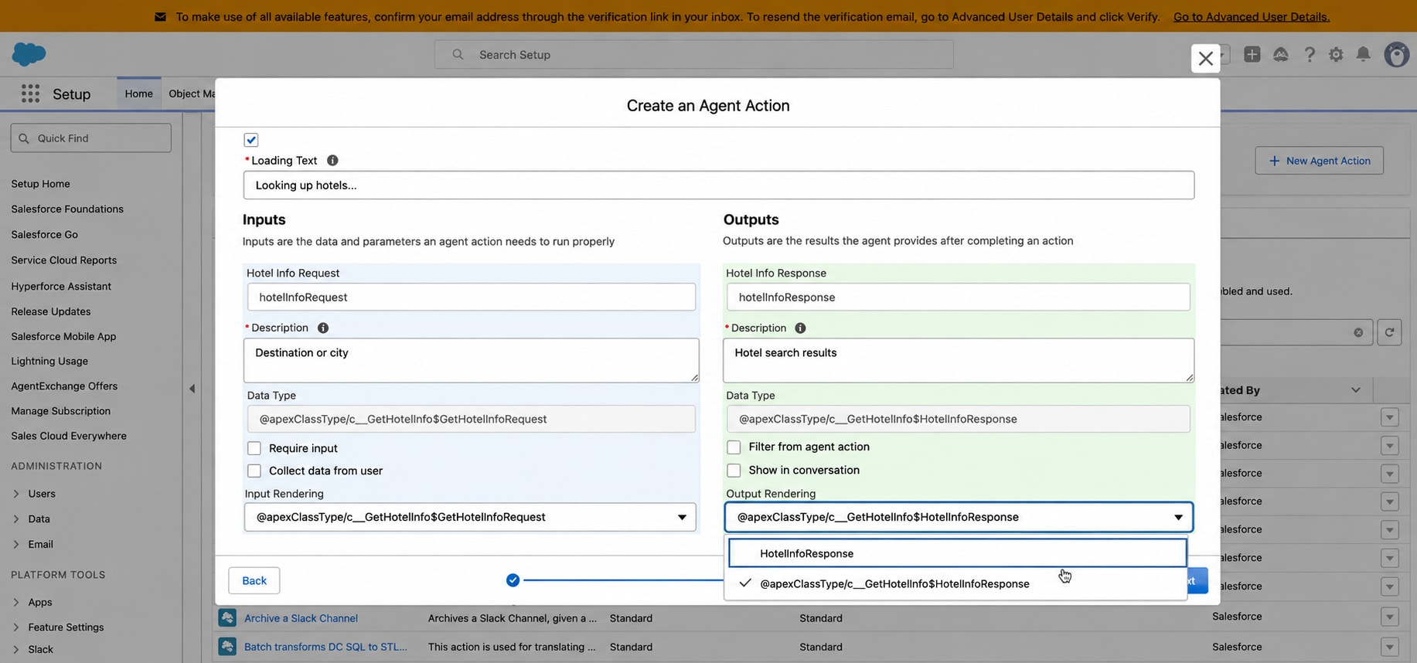
Task: Click the Archive a Slack Channel row icon
Action: pyautogui.click(x=227, y=618)
